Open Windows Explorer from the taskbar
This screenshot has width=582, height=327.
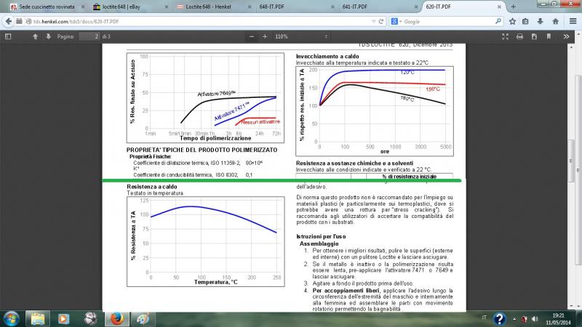38,319
